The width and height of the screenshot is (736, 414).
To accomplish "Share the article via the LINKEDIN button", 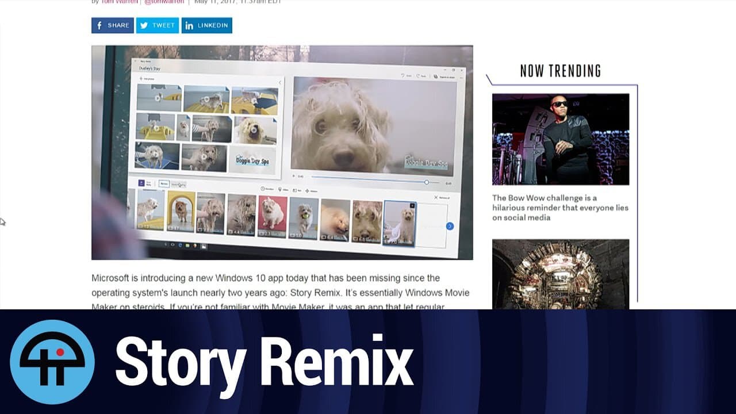I will [207, 25].
